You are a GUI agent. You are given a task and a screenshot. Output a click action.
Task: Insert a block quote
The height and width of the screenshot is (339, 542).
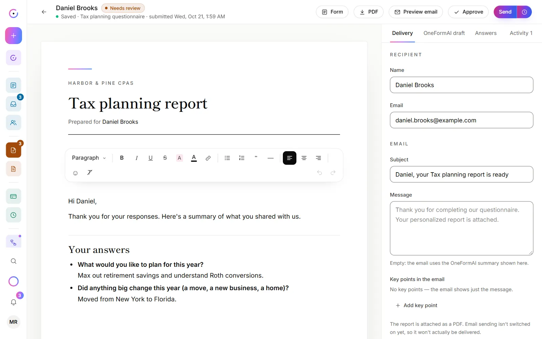click(256, 158)
